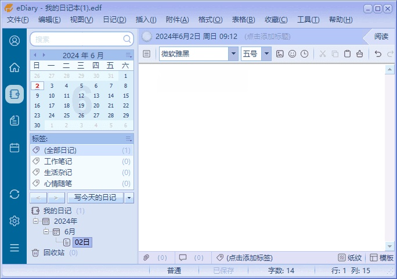Open the 五号 font size dropdown
Image resolution: width=397 pixels, height=279 pixels.
click(266, 54)
